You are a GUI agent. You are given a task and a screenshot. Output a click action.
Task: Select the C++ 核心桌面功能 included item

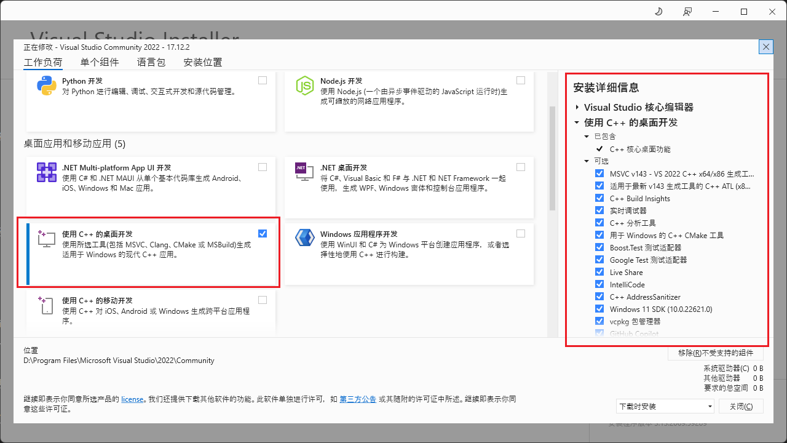[x=639, y=149]
